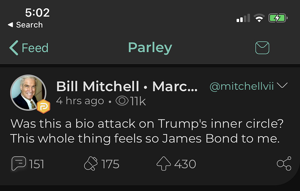Open Bill Mitchell's display name
Viewport: 300px width, 191px height.
(127, 86)
